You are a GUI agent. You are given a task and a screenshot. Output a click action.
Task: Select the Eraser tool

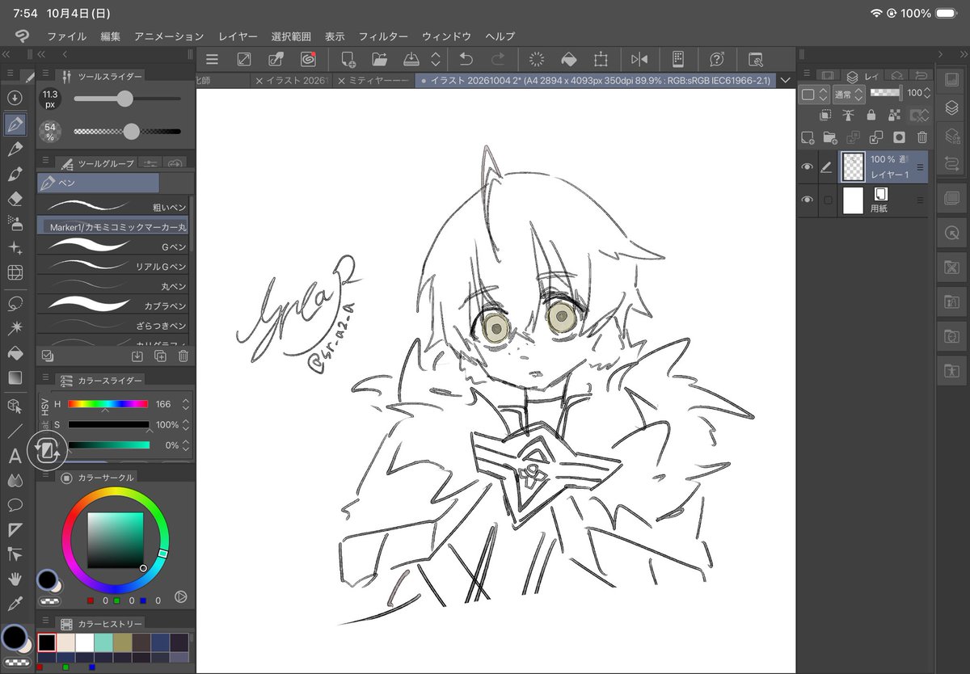[15, 199]
